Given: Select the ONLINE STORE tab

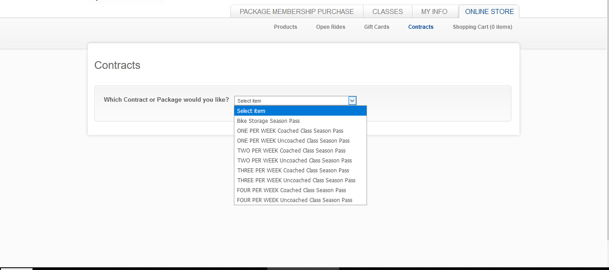Looking at the screenshot, I should tap(489, 12).
